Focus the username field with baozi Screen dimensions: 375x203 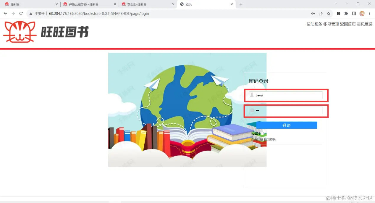285,95
